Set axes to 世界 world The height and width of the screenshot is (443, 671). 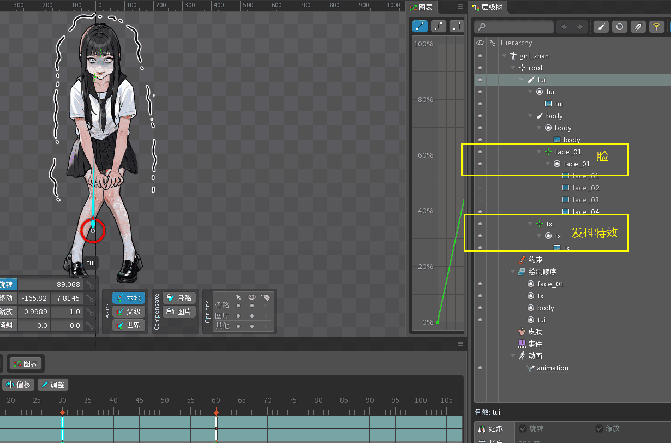tap(129, 326)
